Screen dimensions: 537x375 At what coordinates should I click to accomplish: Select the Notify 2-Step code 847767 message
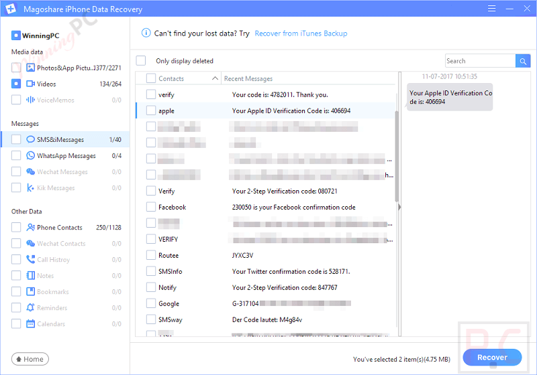tap(266, 287)
